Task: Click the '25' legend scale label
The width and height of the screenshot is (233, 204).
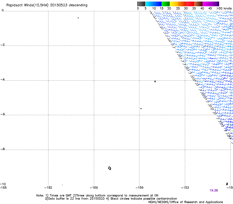Action: click(178, 8)
